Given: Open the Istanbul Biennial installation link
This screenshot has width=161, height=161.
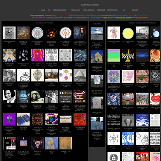Looking at the screenshot, I should pos(95,17).
